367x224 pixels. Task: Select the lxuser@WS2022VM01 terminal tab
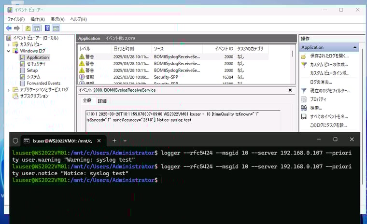click(62, 141)
